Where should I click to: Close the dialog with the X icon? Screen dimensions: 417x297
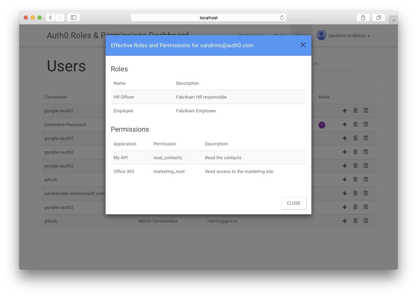click(x=303, y=45)
